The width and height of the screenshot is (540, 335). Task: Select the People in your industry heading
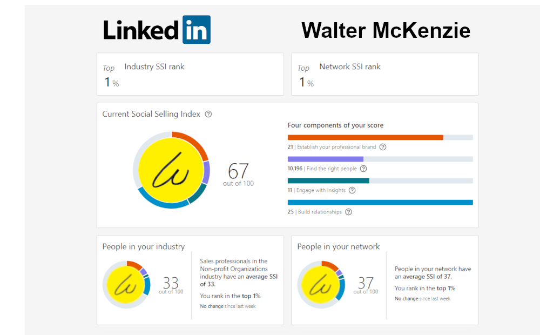[x=144, y=247]
